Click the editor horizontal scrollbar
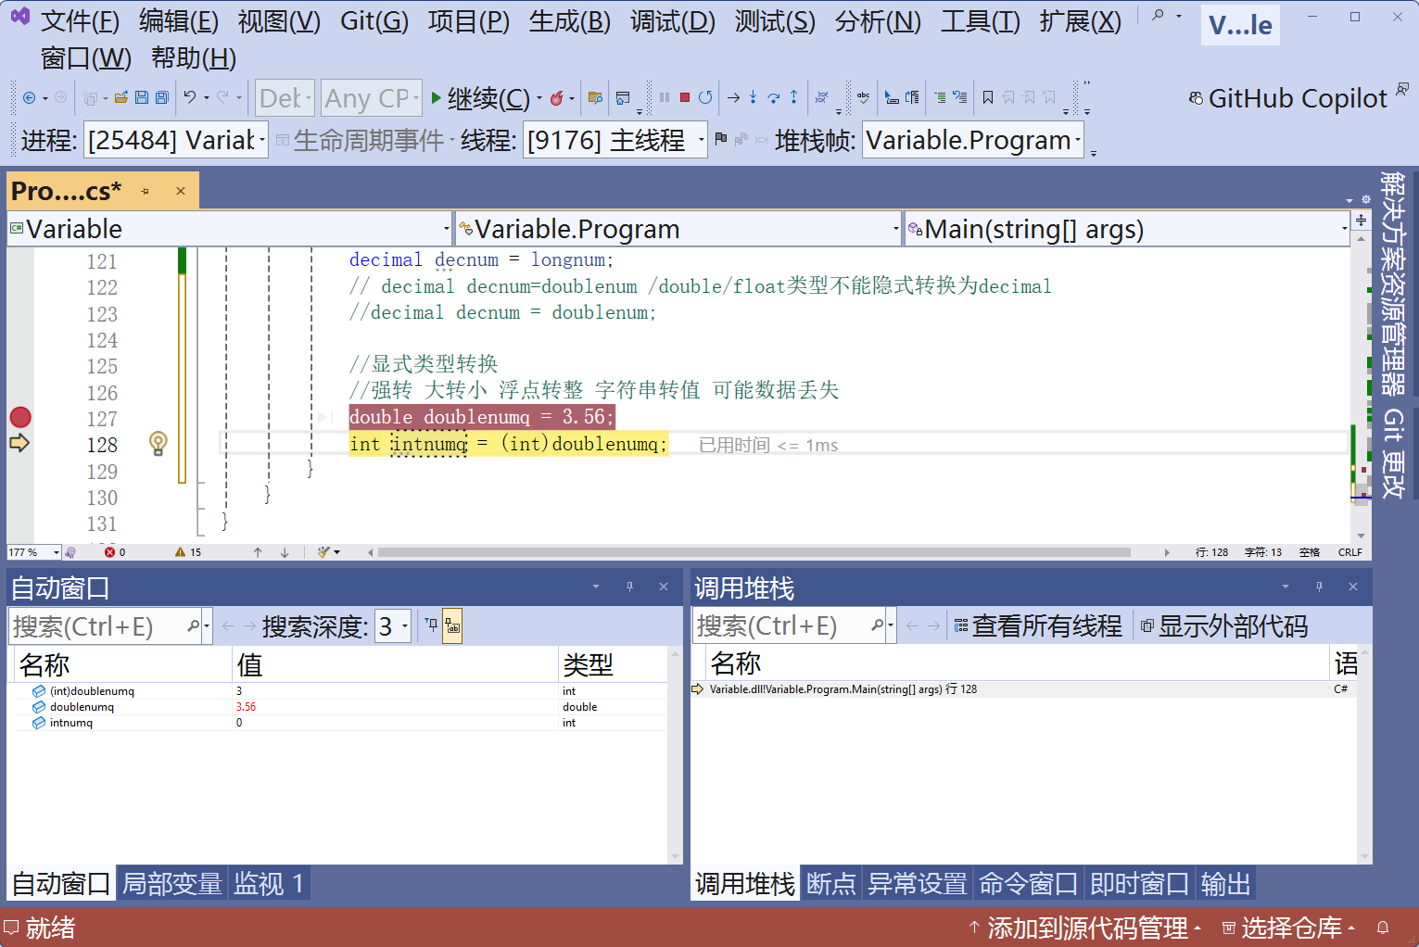Screen dimensions: 1419x947 click(x=754, y=552)
